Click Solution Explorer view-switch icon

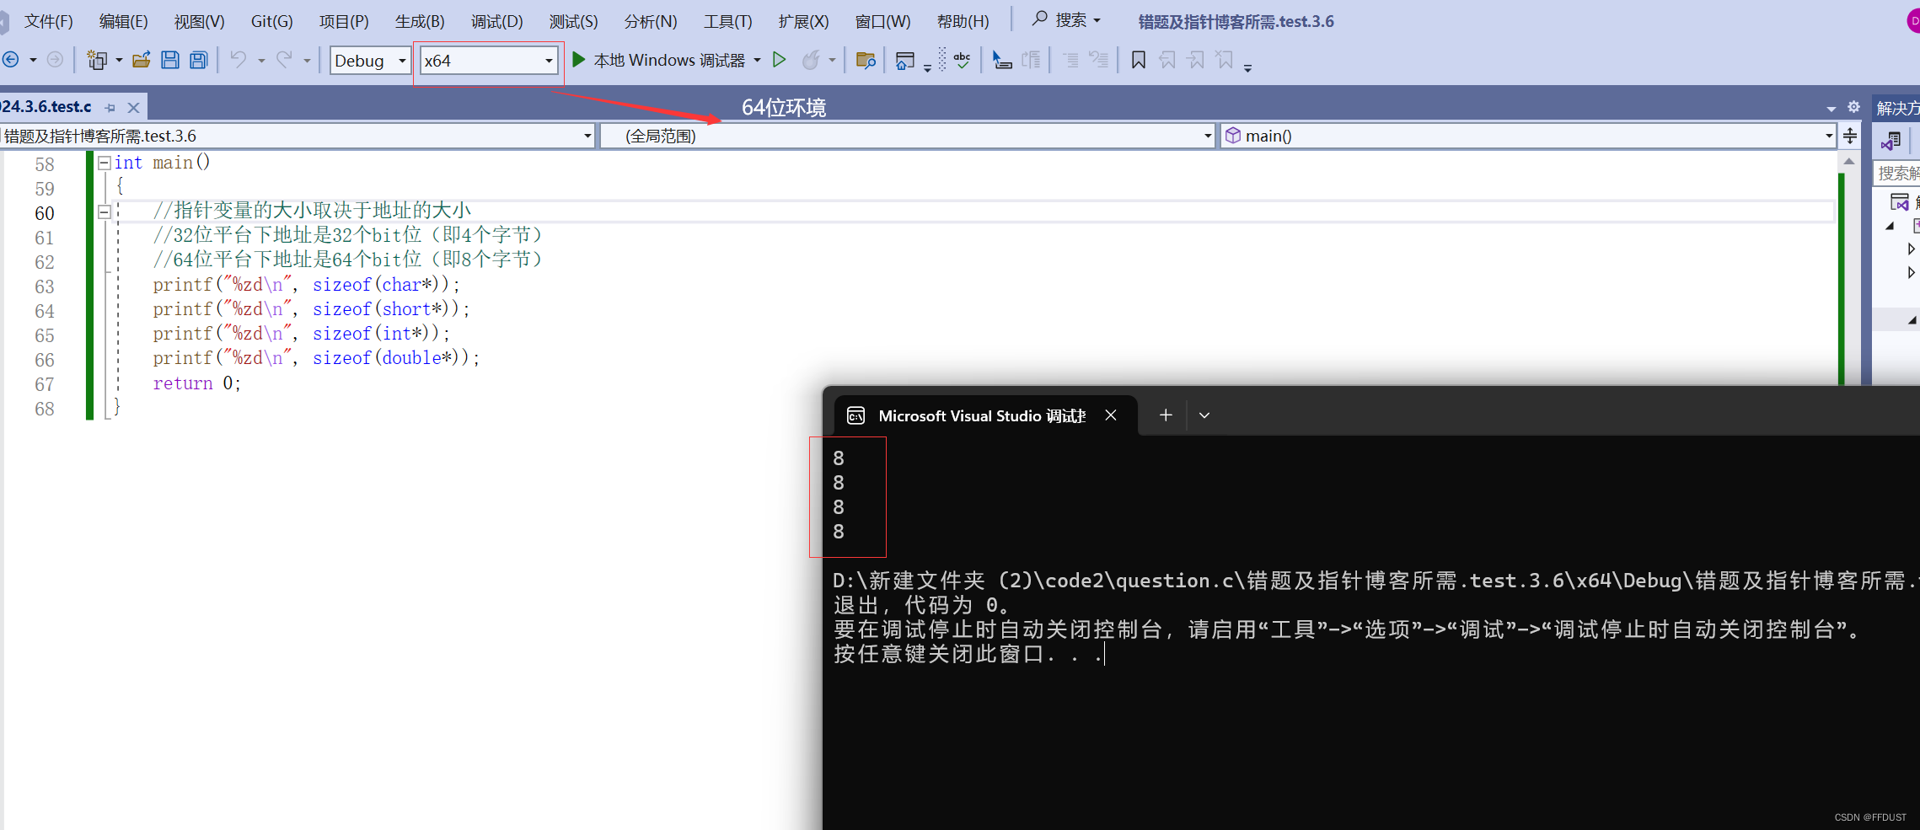click(1891, 141)
